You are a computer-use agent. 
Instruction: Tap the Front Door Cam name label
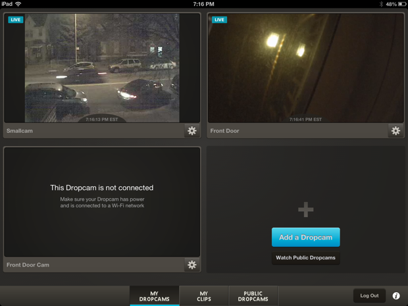(x=28, y=265)
